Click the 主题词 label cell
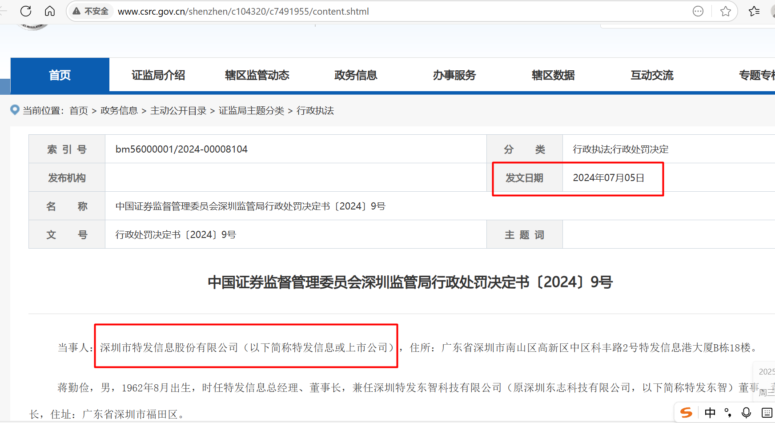This screenshot has width=775, height=423. tap(525, 234)
